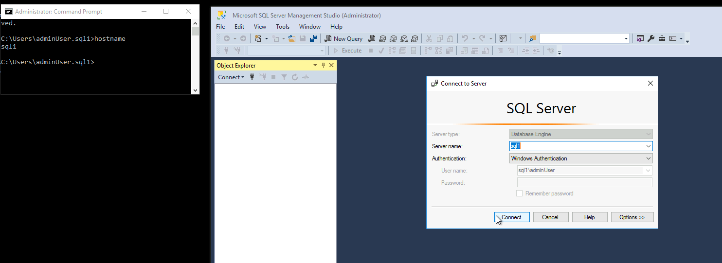Click the Filter funnel icon in Object Explorer
The image size is (722, 263).
tap(284, 77)
